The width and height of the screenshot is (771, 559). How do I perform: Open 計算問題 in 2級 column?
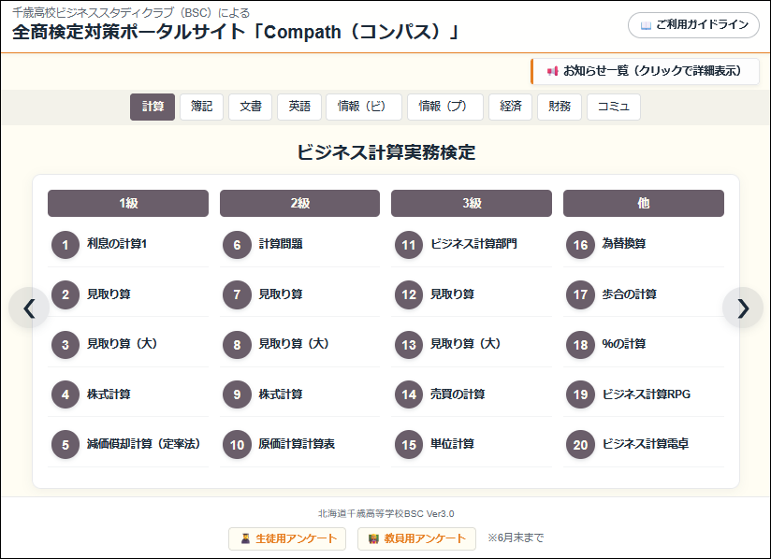point(281,244)
